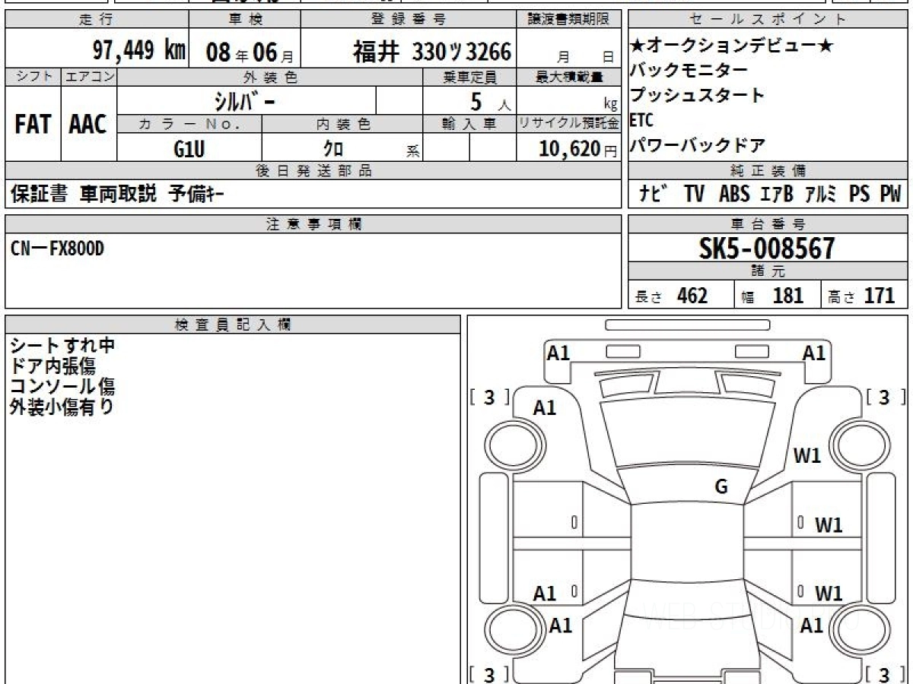Click the chassis number SK5-008567

[x=767, y=248]
